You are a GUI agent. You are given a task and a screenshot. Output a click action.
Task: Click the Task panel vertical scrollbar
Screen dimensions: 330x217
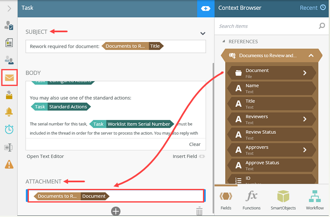(213, 137)
